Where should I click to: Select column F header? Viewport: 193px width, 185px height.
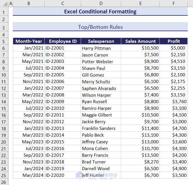pos(173,3)
